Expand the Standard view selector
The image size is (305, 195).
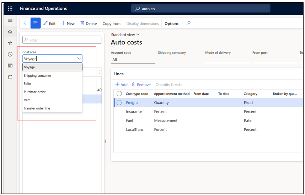(125, 34)
